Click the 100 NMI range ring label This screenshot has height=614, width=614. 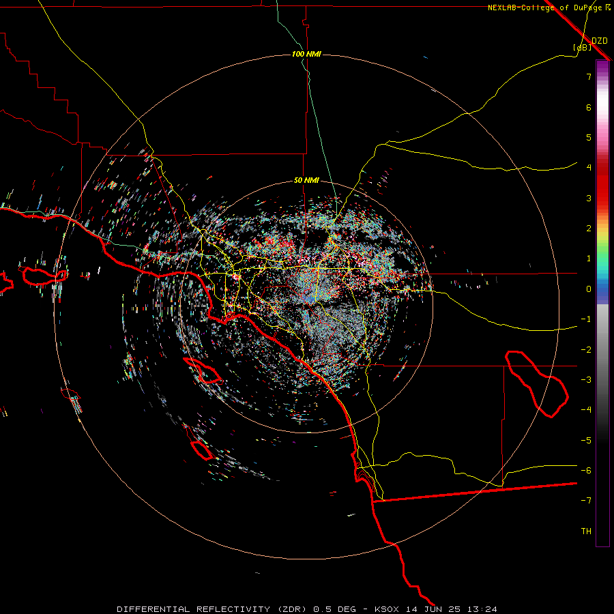click(x=306, y=54)
